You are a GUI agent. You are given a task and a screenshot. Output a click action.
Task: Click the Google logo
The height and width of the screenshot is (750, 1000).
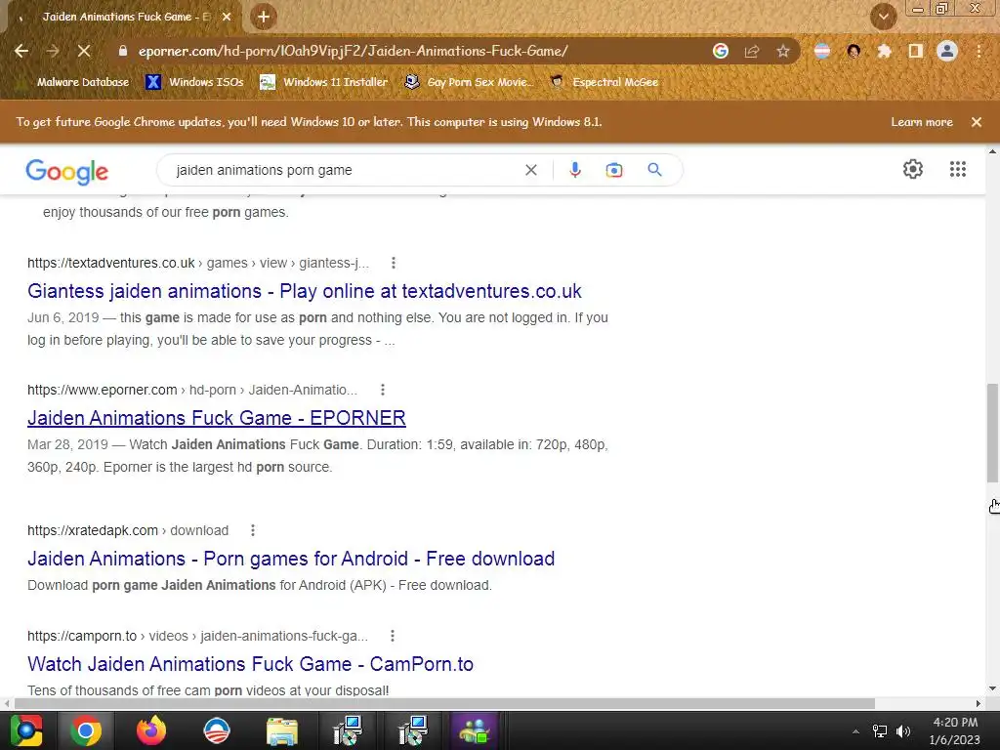(67, 172)
